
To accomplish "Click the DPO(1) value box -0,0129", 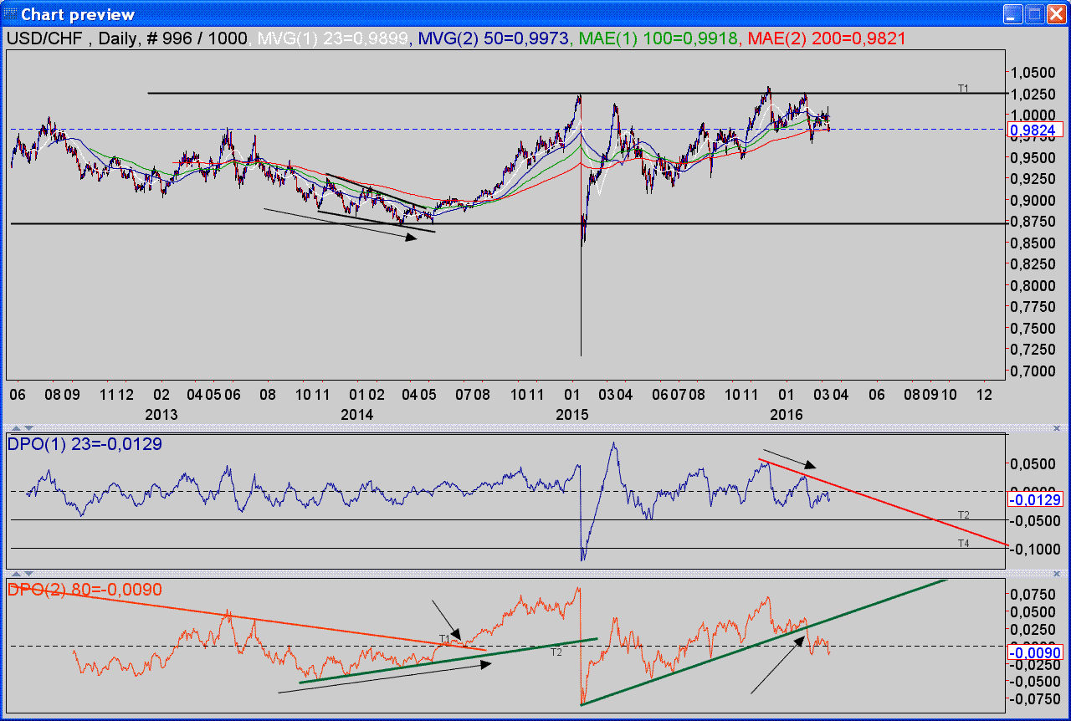I will click(1036, 500).
